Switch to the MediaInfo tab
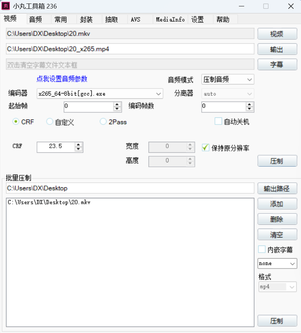Screen dimensions: 301x333 click(170, 20)
